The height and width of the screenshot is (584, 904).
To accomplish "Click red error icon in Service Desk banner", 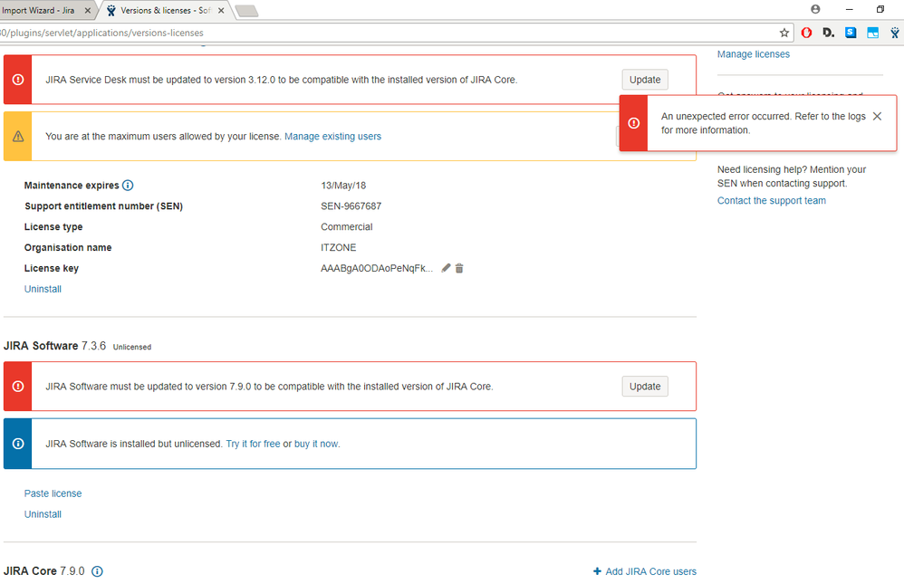I will point(18,80).
